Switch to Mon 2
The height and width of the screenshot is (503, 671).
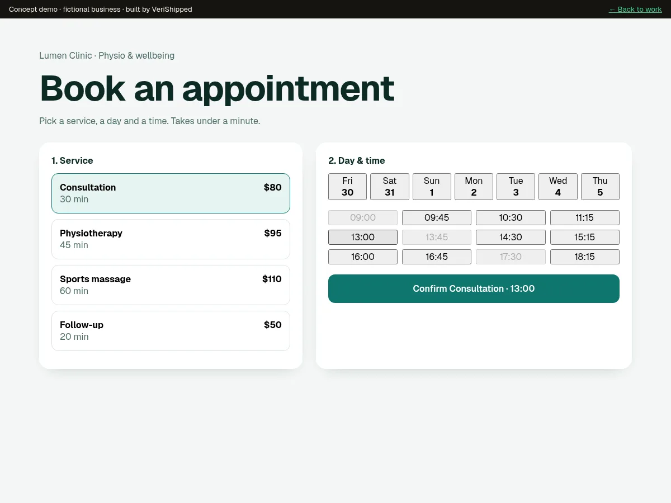point(474,187)
